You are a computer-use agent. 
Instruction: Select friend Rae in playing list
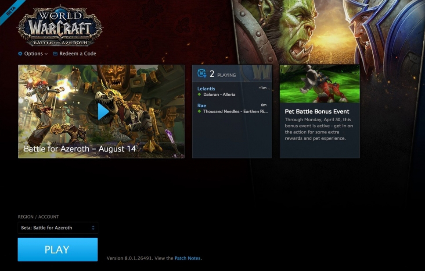pyautogui.click(x=202, y=106)
